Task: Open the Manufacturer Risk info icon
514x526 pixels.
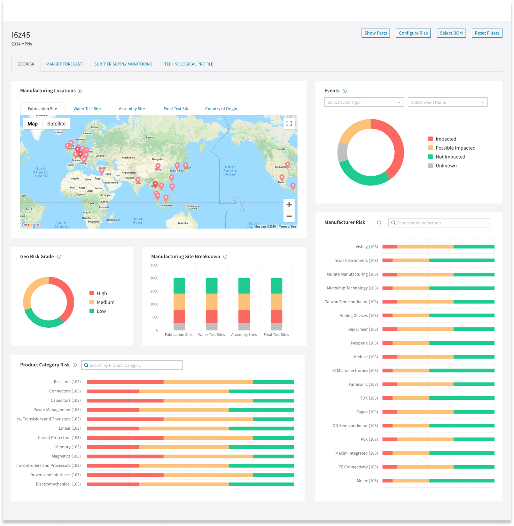Action: coord(379,223)
